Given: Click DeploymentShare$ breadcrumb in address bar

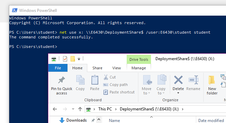Looking at the screenshot, I should pos(149,109).
